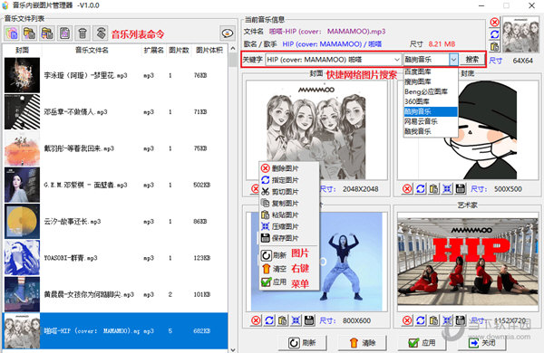Click the 关闭 close button at bottom
Screen dimensions: 544x353
[482, 343]
